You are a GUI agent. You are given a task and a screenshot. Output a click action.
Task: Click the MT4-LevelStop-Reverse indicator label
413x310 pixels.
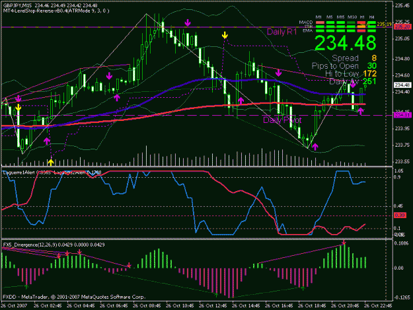point(56,11)
